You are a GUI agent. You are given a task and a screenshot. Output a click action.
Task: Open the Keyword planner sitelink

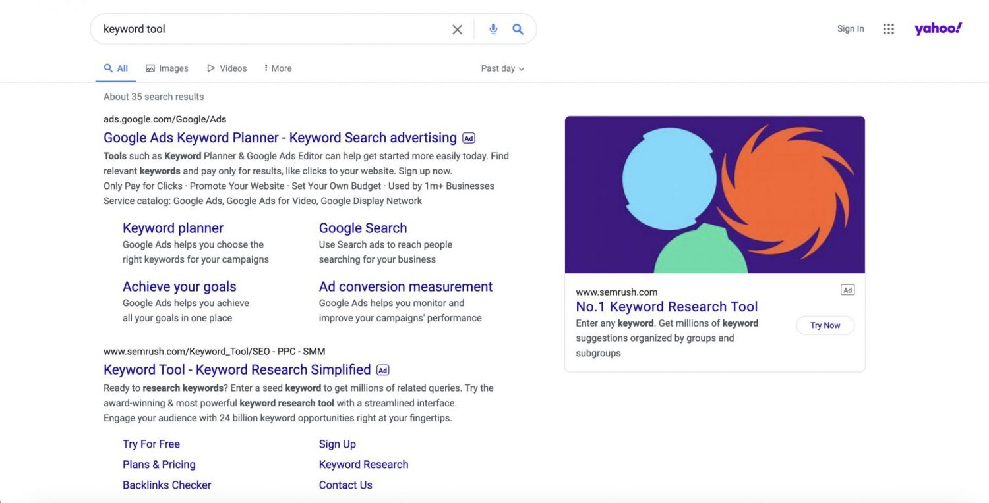click(173, 228)
